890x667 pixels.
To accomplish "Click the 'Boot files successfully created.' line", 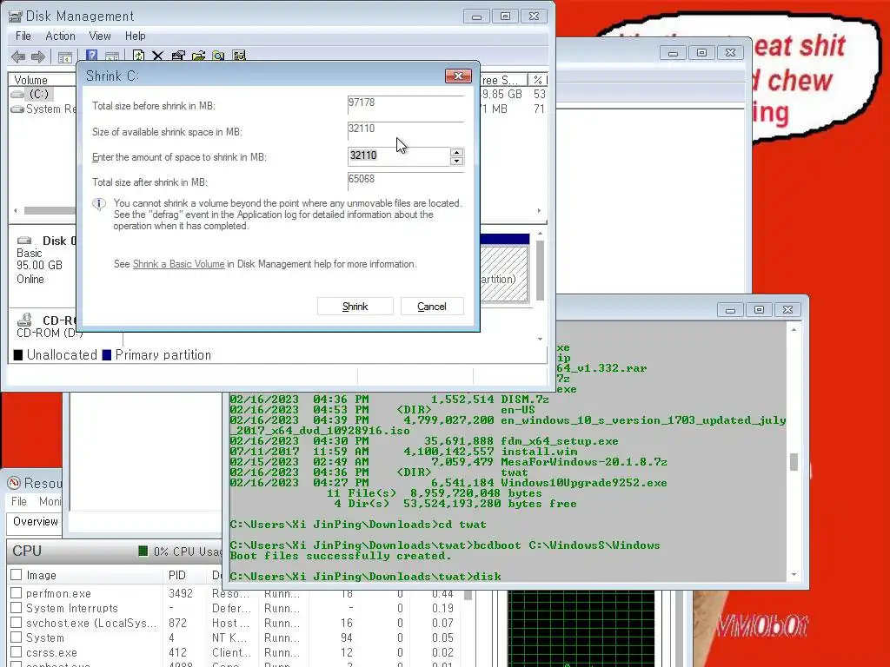I will click(341, 555).
